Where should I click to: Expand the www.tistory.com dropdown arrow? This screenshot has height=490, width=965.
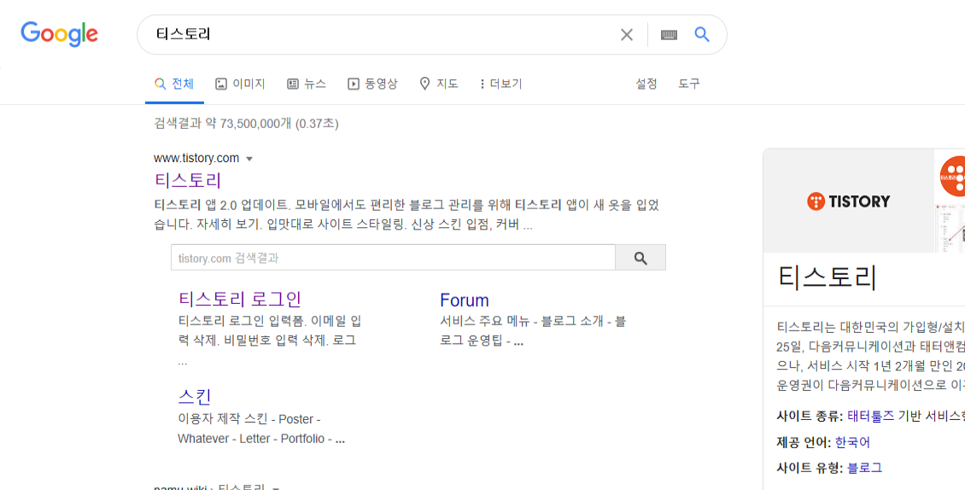[x=249, y=159]
